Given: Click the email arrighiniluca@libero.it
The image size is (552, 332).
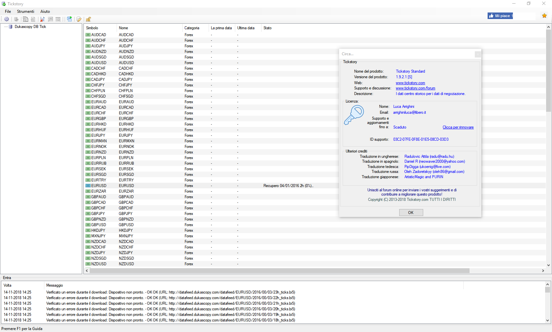Looking at the screenshot, I should click(409, 112).
